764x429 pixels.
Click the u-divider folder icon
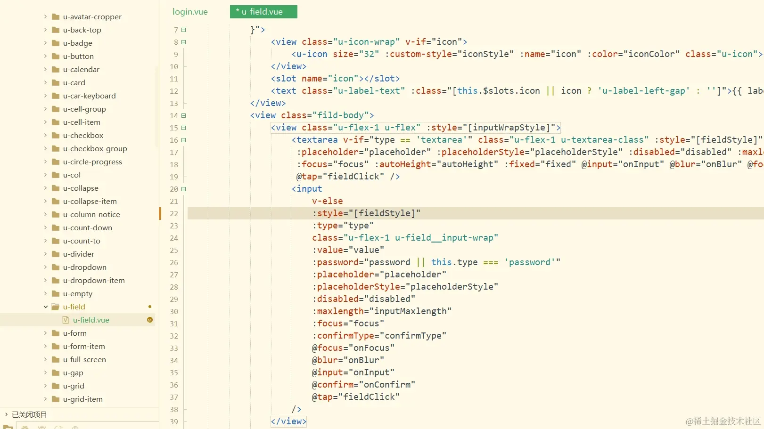click(x=56, y=254)
